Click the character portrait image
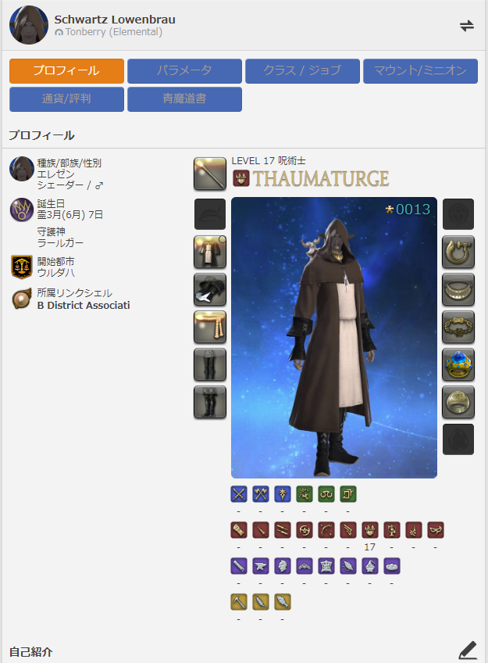The width and height of the screenshot is (488, 663). (x=334, y=338)
